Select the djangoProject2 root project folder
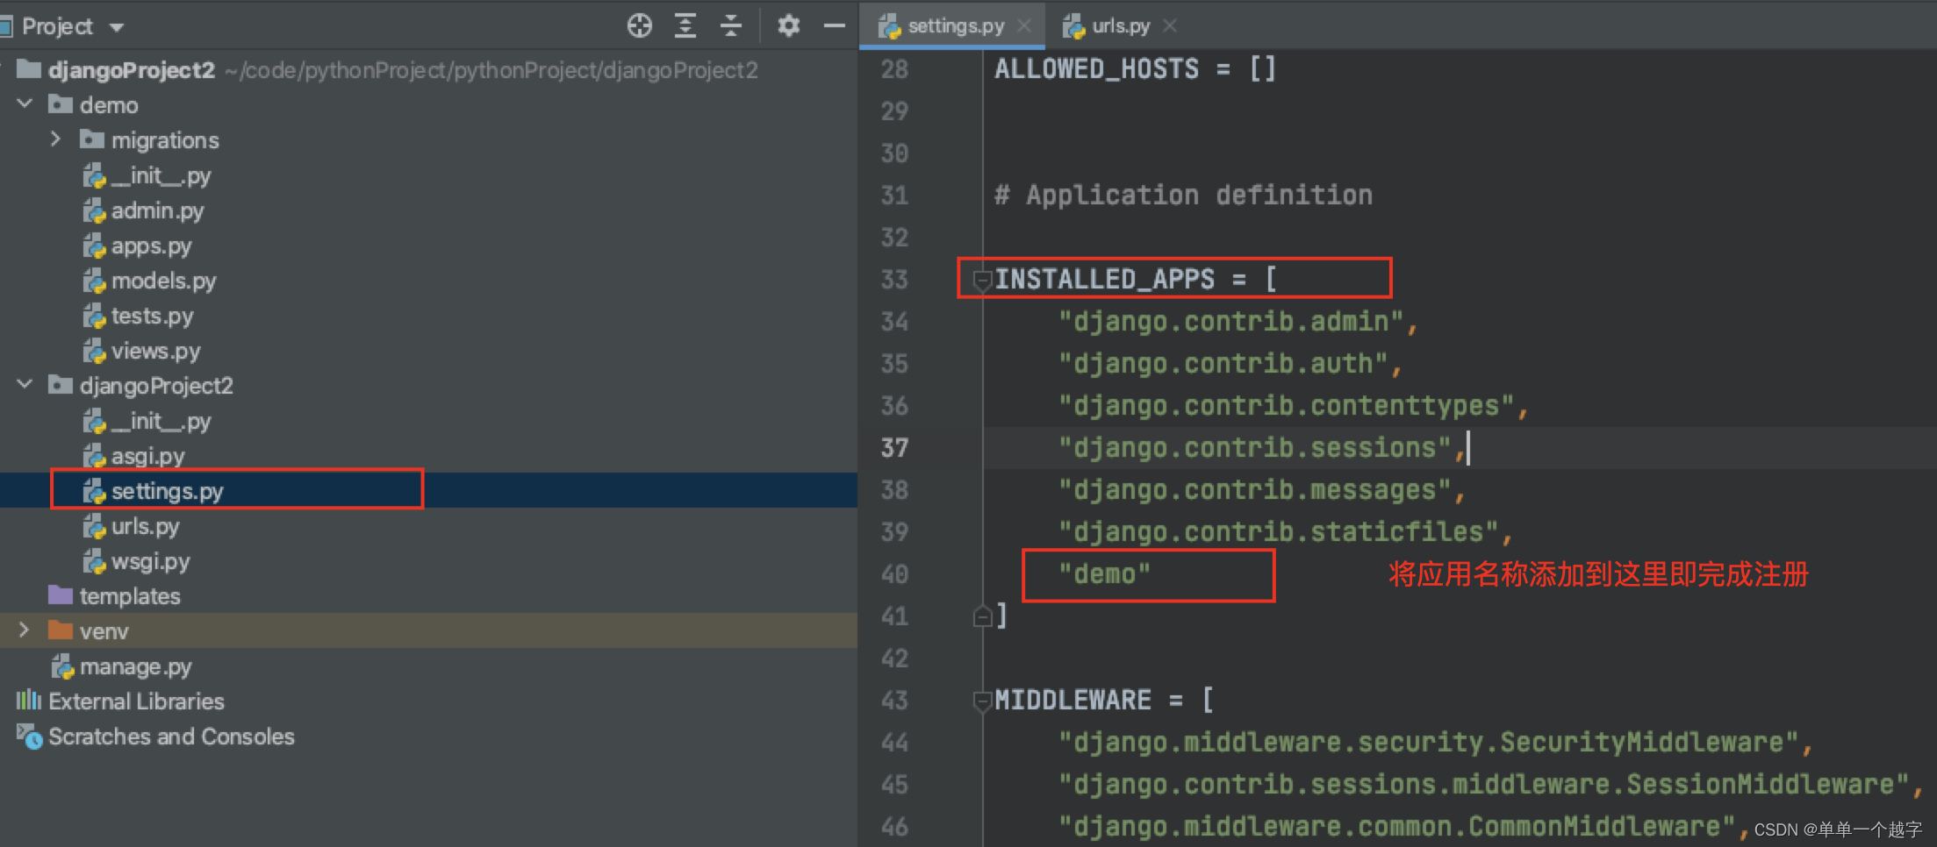1937x847 pixels. pos(132,70)
